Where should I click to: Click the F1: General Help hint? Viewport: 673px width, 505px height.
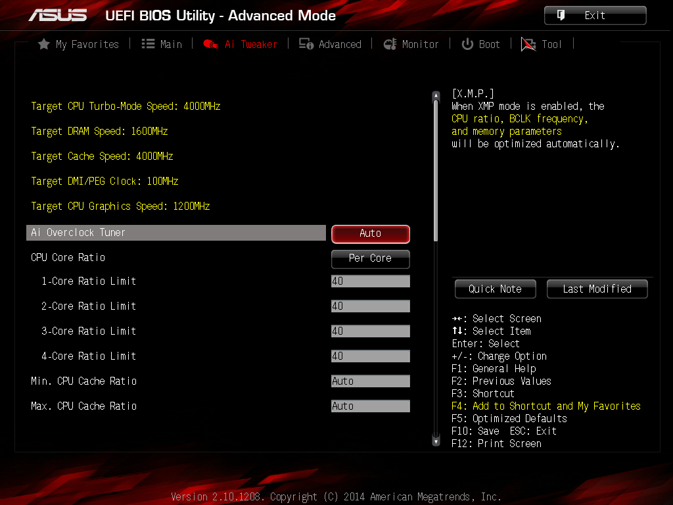coord(494,369)
